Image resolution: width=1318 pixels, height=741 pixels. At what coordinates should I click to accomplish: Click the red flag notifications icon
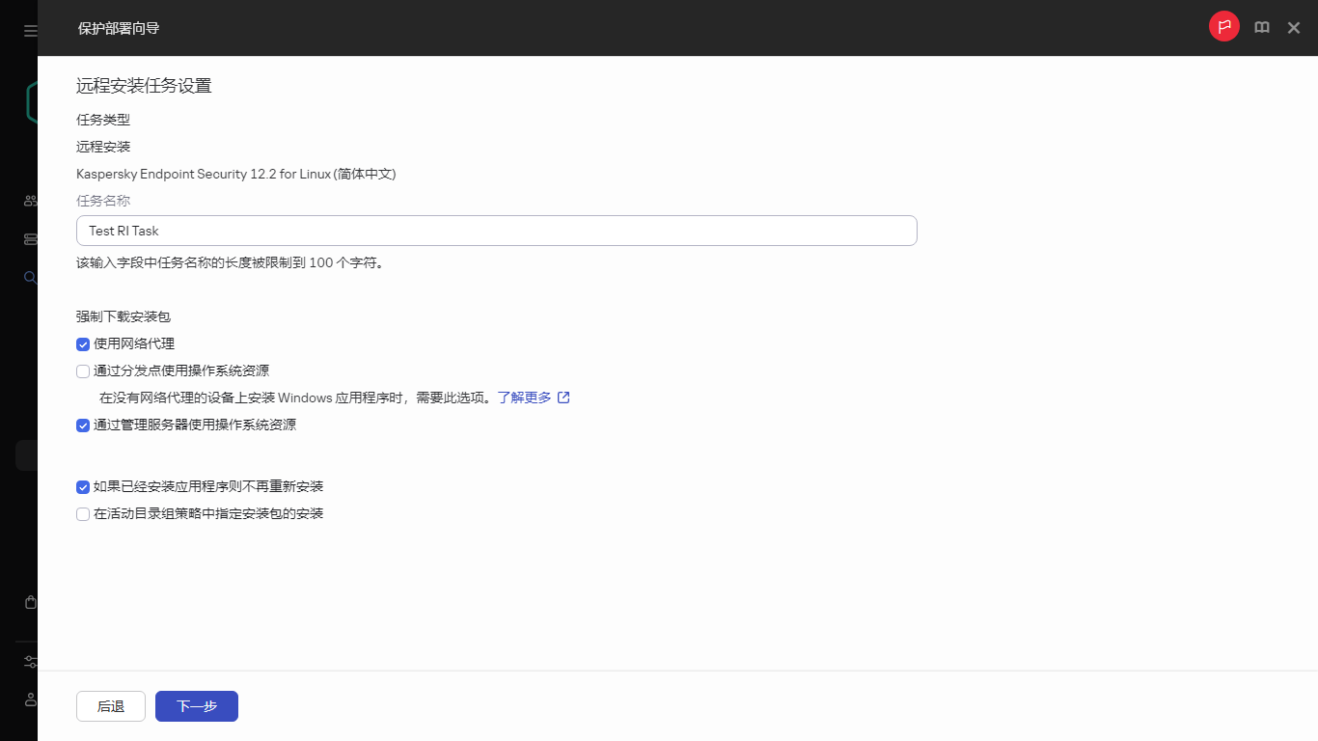tap(1223, 26)
